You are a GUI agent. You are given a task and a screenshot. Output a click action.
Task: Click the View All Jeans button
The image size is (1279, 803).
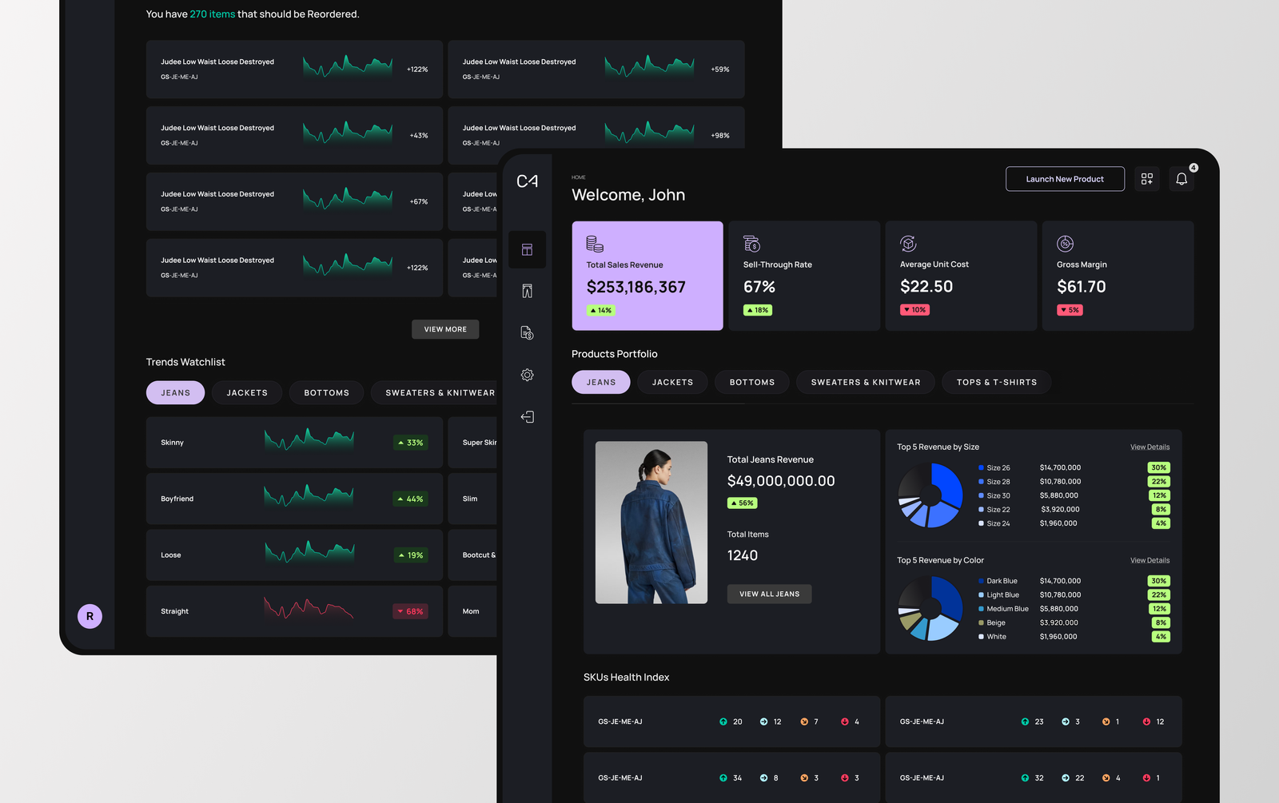pyautogui.click(x=769, y=594)
